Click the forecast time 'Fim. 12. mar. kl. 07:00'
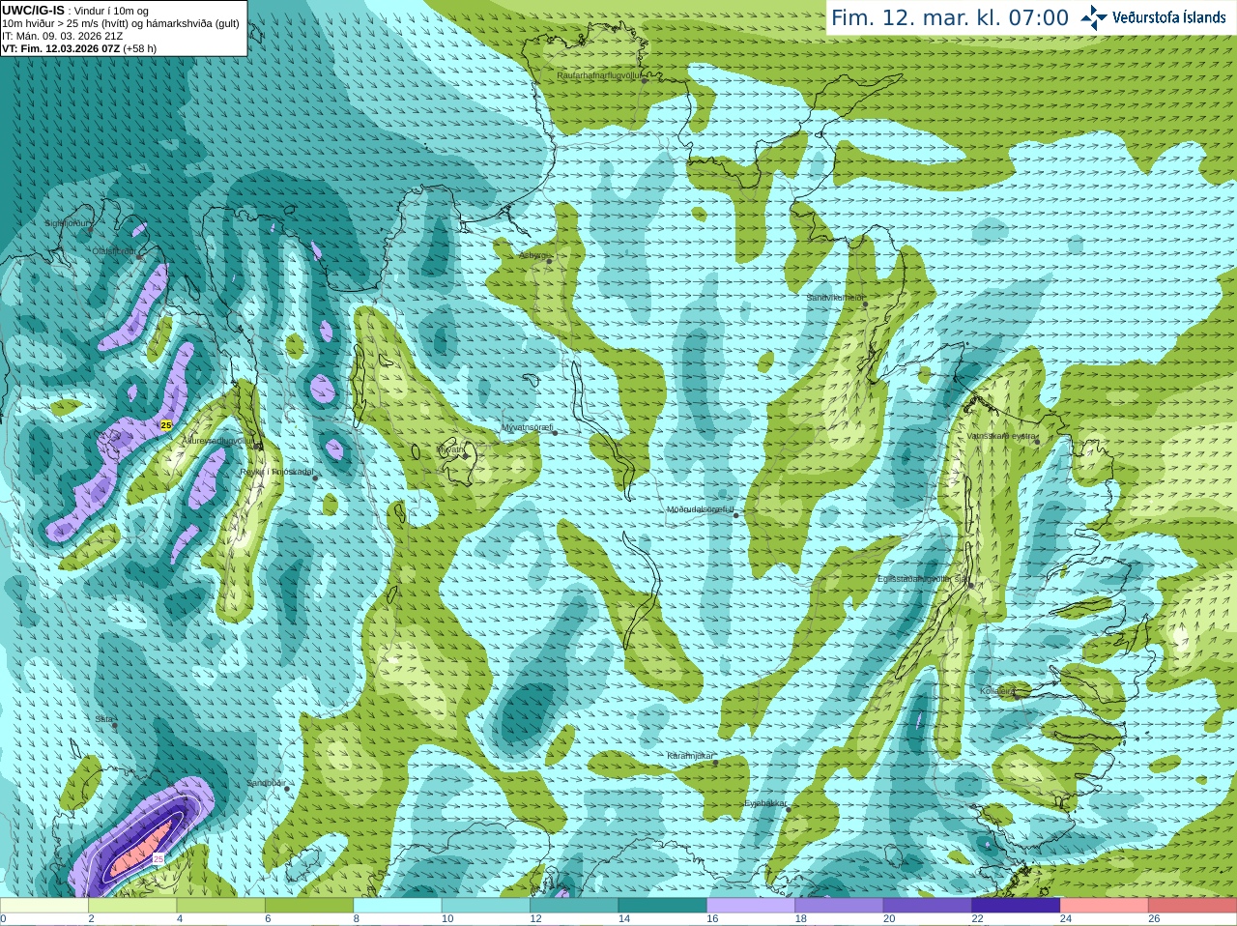The height and width of the screenshot is (926, 1237). click(x=950, y=18)
